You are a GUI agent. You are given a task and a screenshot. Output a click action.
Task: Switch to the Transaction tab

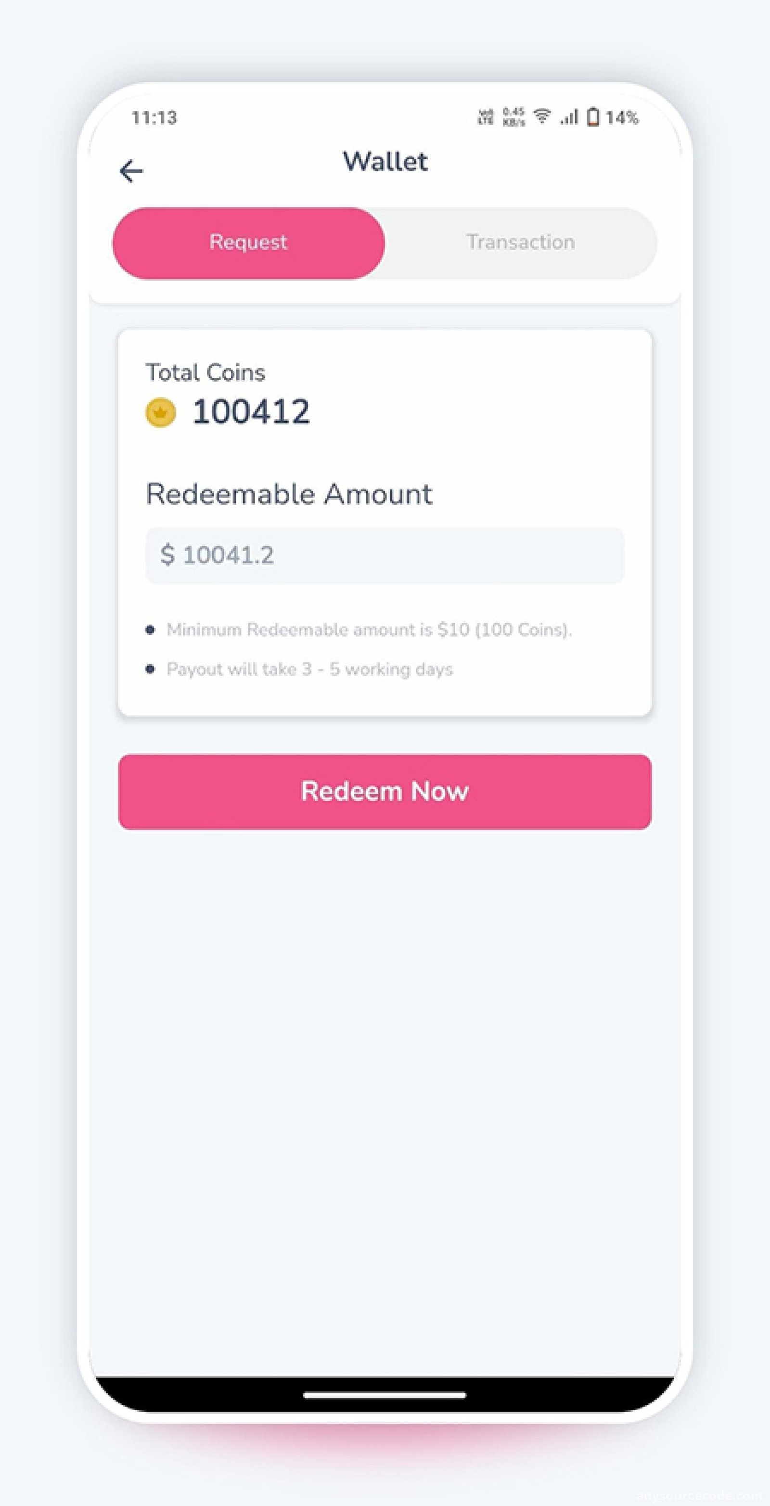[x=521, y=243]
